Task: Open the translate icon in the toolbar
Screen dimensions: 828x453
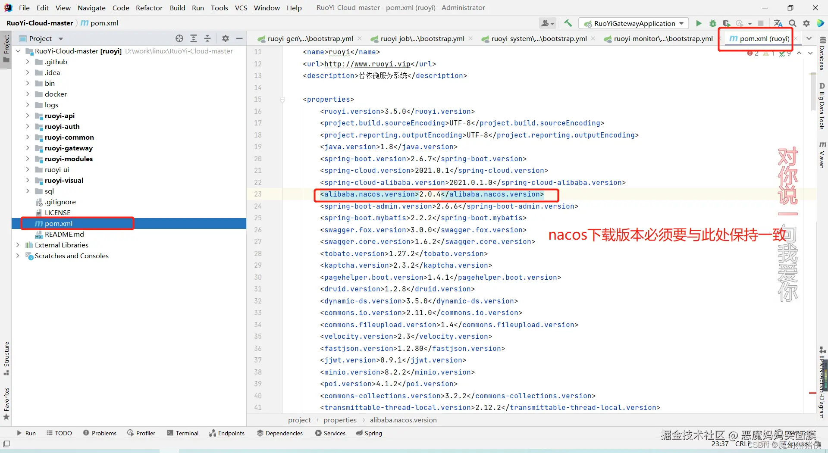Action: [x=778, y=23]
